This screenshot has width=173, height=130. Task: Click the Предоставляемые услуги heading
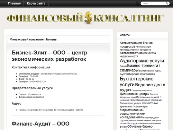32,88
